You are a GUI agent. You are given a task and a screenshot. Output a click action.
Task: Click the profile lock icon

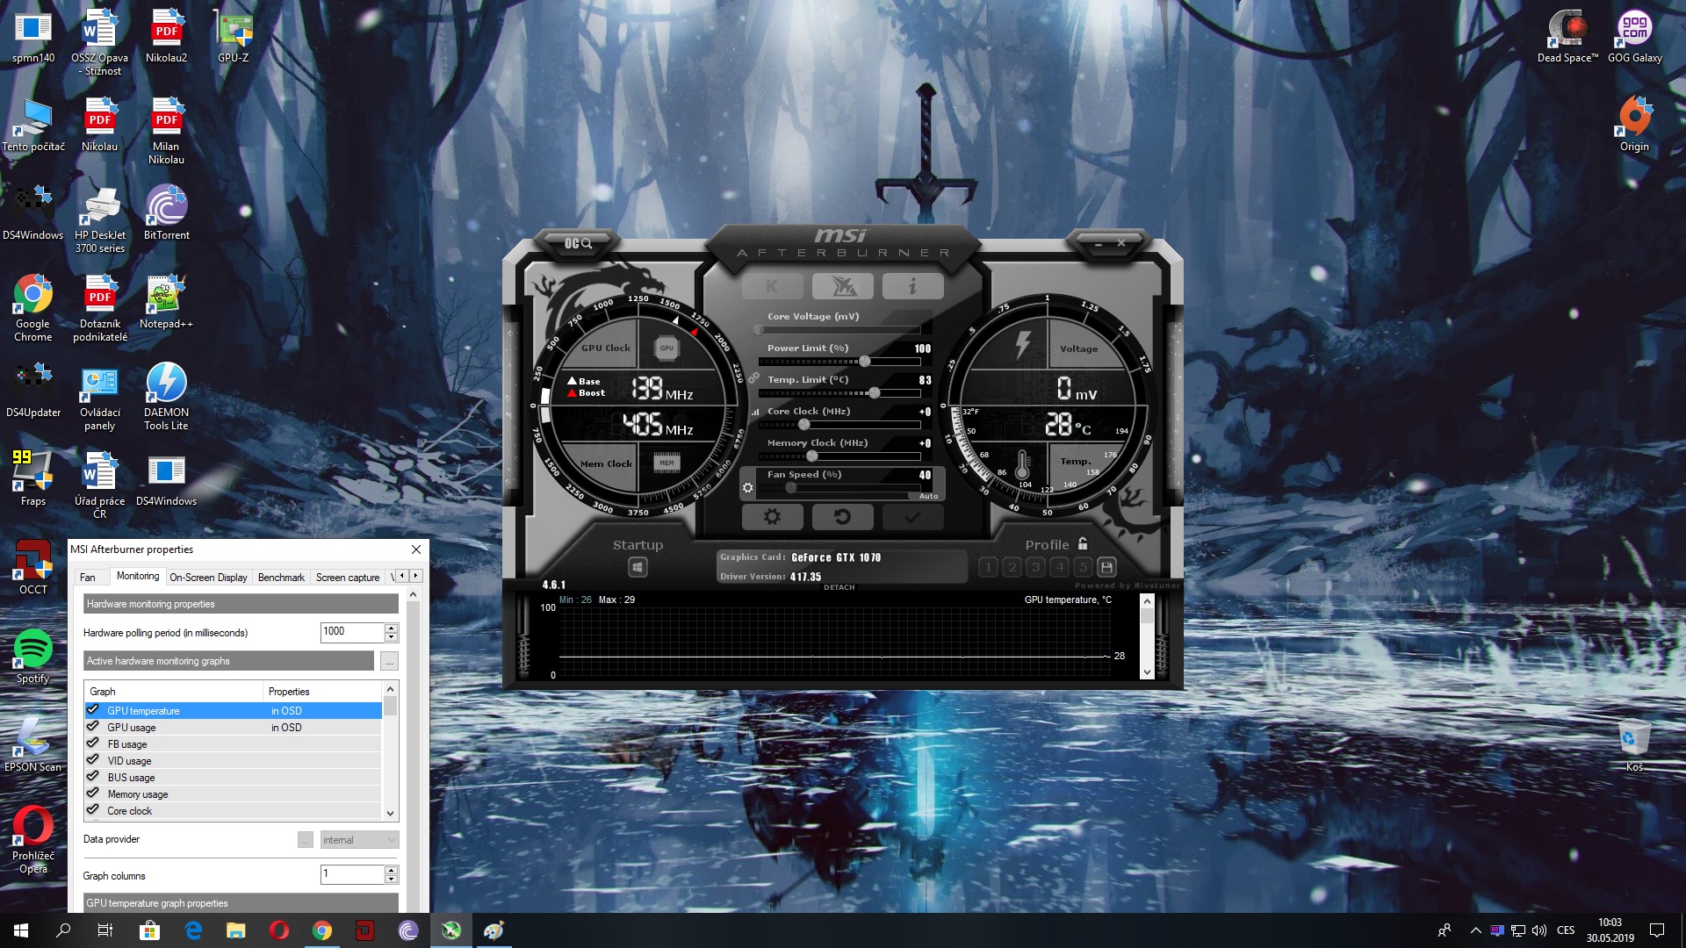point(1083,544)
